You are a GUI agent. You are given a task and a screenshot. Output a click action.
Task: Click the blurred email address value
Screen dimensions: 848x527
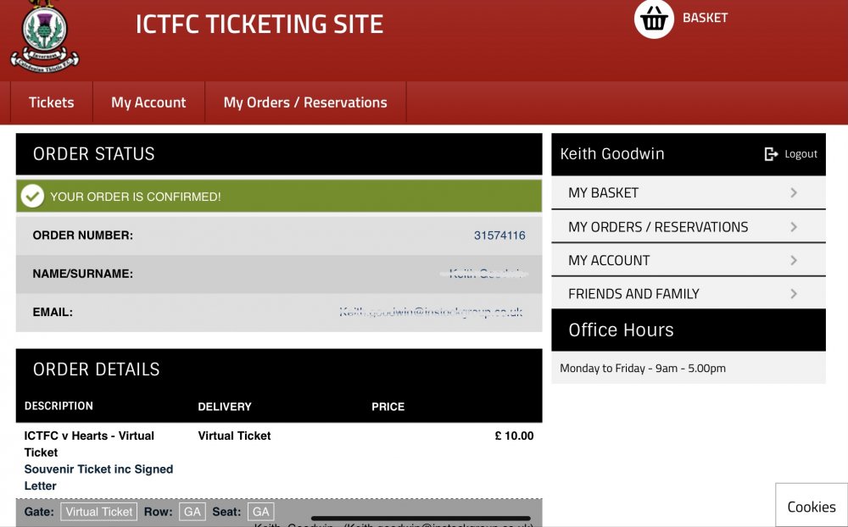tap(431, 313)
